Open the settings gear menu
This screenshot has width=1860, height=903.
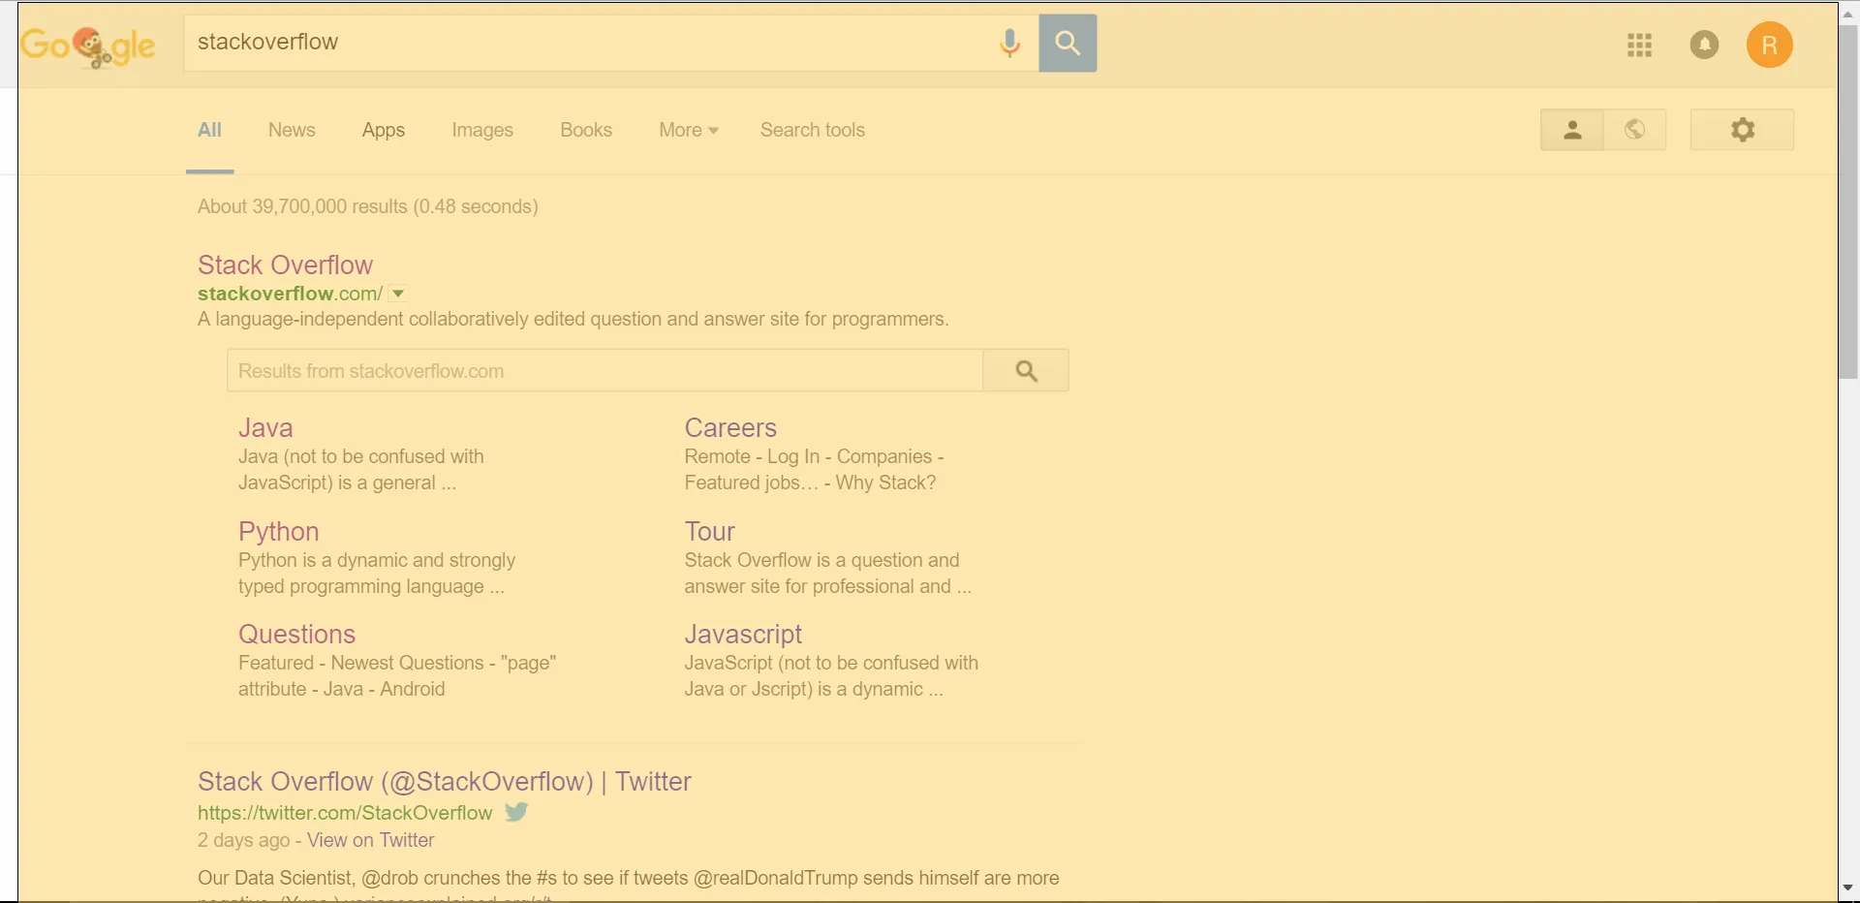[x=1742, y=130]
